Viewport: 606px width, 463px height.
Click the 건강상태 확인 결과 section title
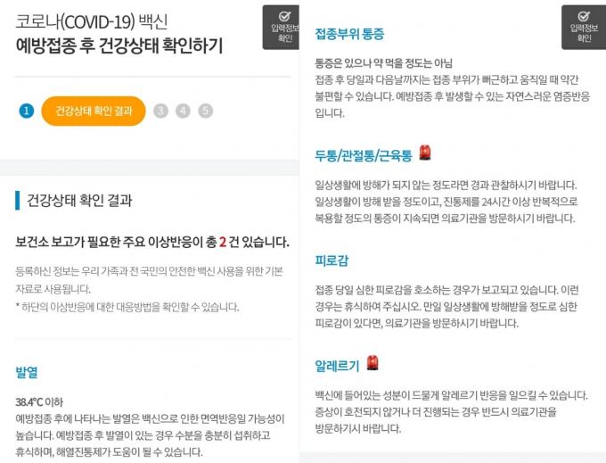pos(79,201)
